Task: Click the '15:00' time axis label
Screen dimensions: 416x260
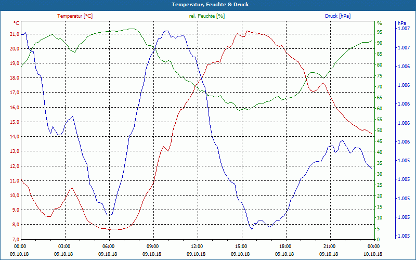Action: 241,246
